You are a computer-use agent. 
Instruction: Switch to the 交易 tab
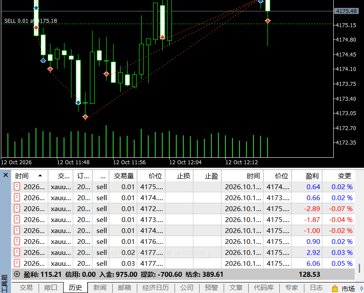point(26,288)
